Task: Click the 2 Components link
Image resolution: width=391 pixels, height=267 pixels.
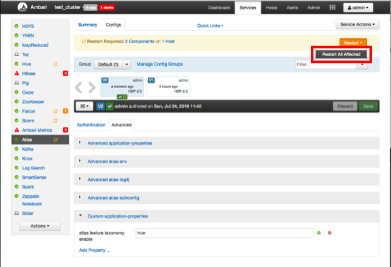Action: point(139,42)
